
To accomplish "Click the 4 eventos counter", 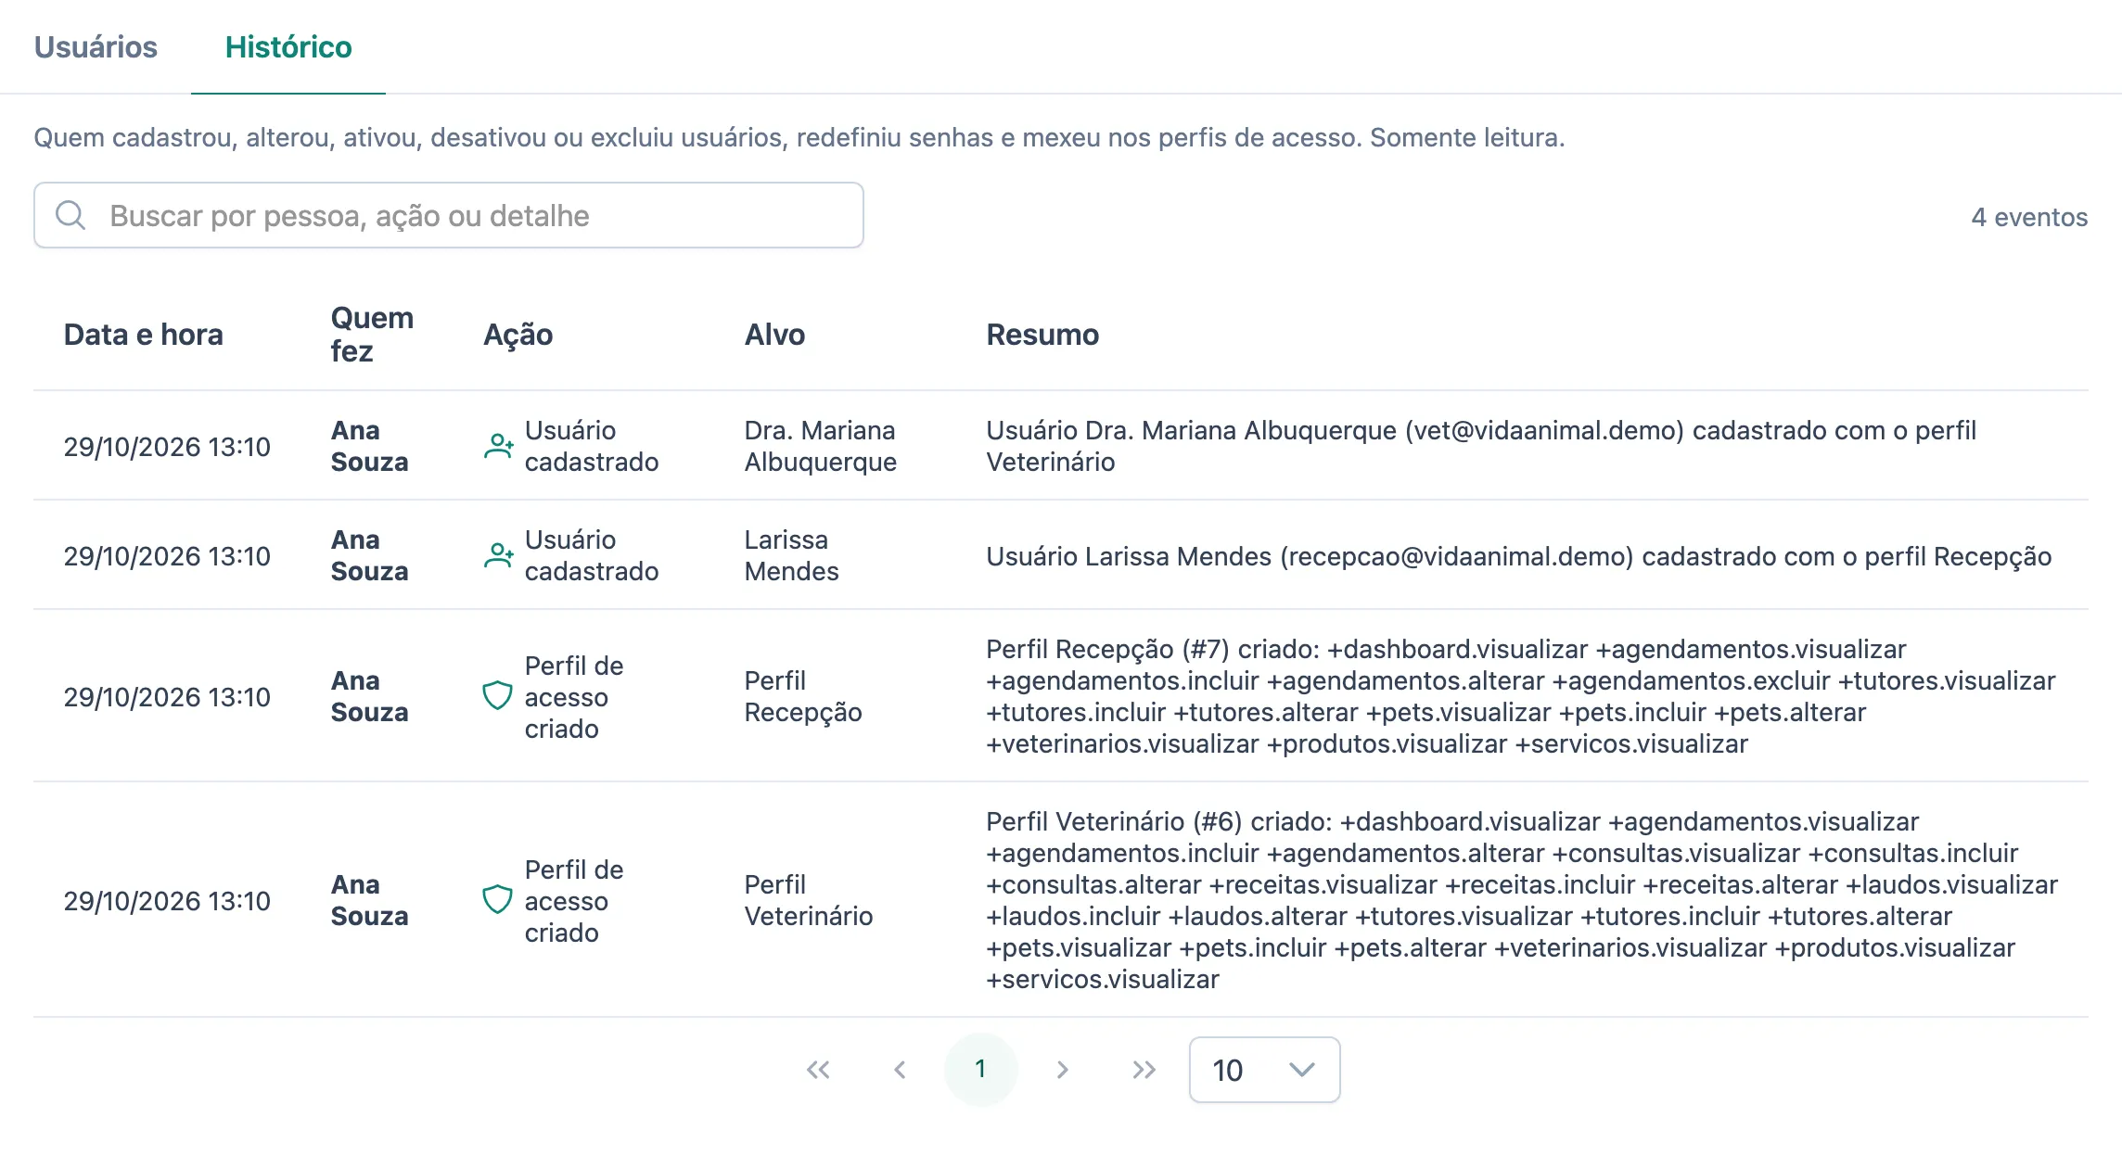I will [x=2029, y=217].
